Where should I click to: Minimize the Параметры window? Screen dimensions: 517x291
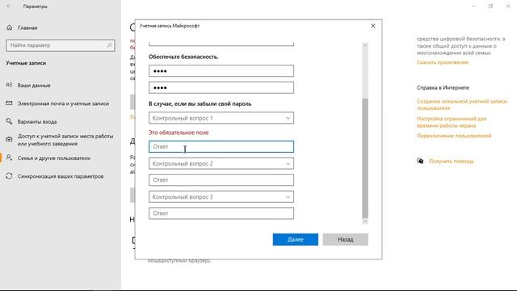click(473, 6)
